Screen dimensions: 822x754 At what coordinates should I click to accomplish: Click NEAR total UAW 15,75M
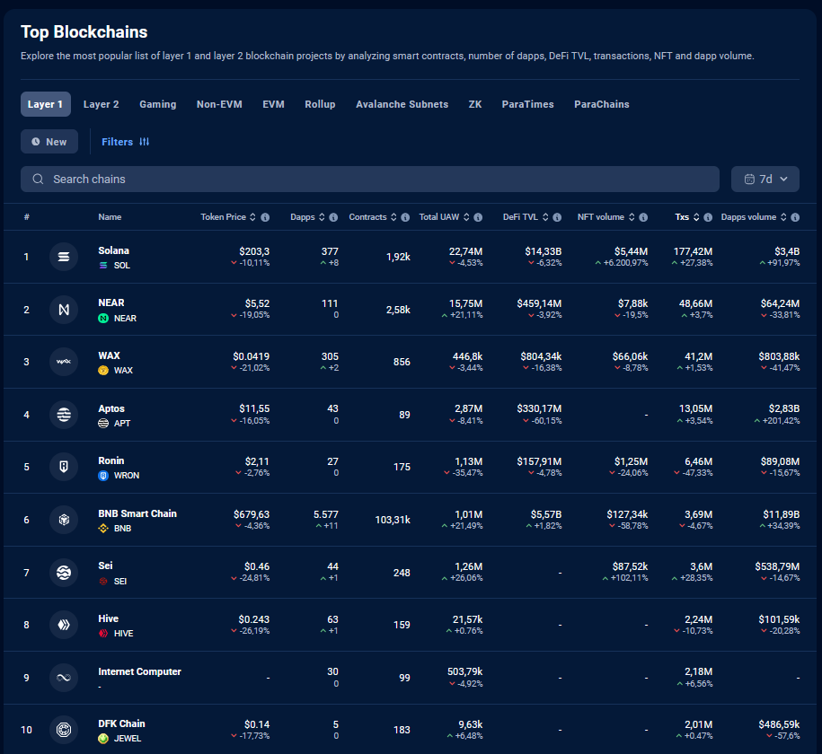466,303
